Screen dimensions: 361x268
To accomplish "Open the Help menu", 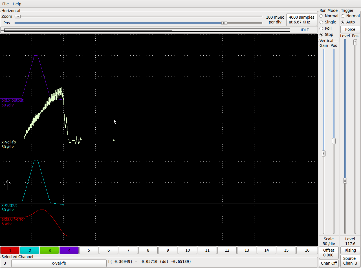I will [x=17, y=4].
